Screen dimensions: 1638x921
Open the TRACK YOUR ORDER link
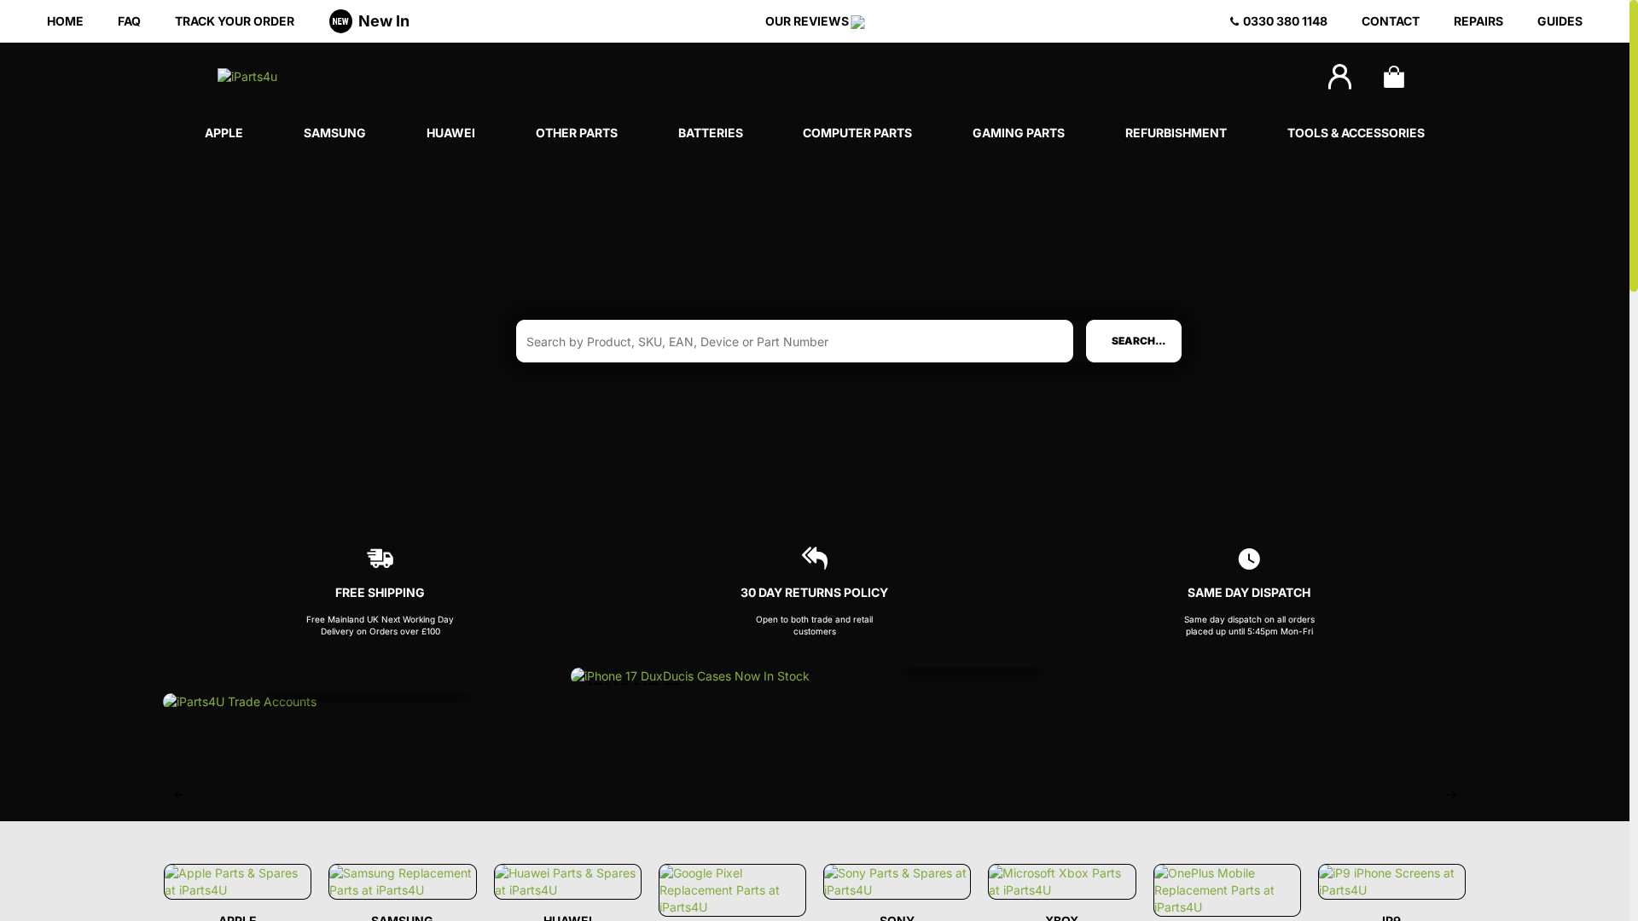coord(234,21)
